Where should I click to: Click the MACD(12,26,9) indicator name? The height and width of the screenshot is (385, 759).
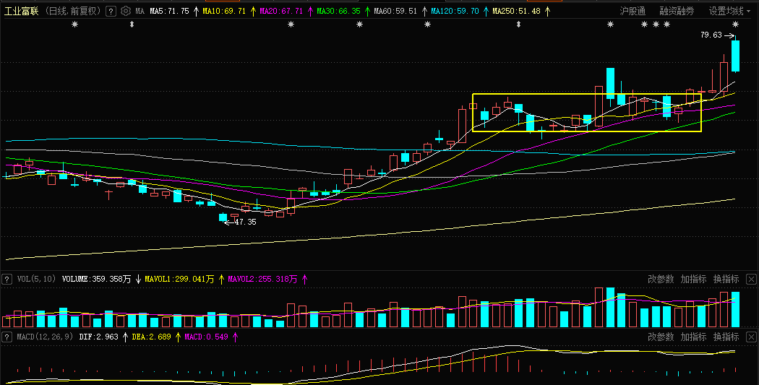pyautogui.click(x=45, y=337)
